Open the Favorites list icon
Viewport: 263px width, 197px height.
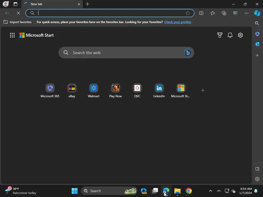(212, 13)
